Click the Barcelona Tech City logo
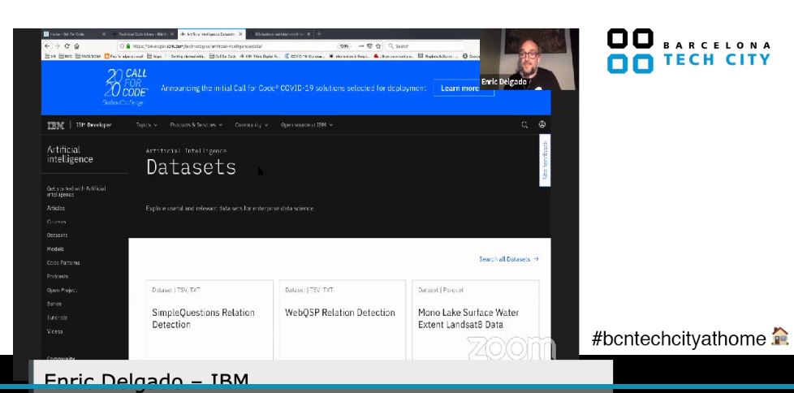 click(688, 51)
